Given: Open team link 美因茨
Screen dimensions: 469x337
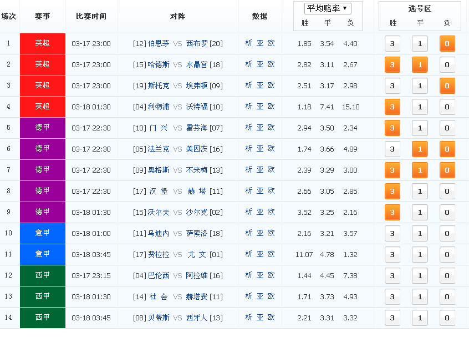Looking at the screenshot, I should point(197,149).
